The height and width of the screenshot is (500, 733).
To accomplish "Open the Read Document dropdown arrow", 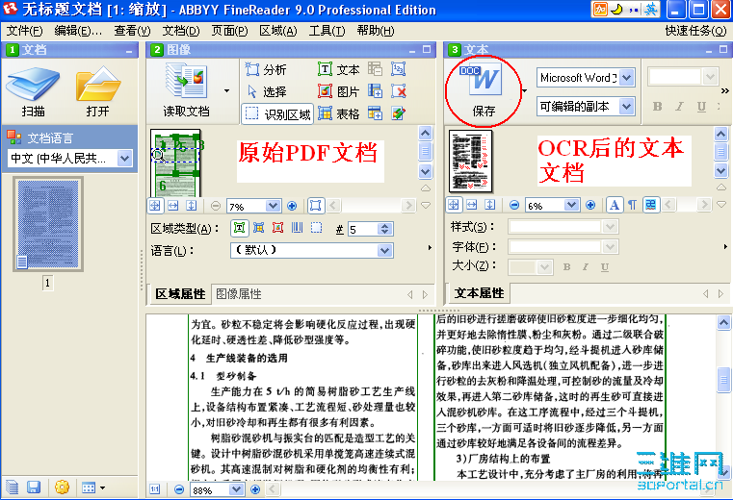I will coord(226,90).
